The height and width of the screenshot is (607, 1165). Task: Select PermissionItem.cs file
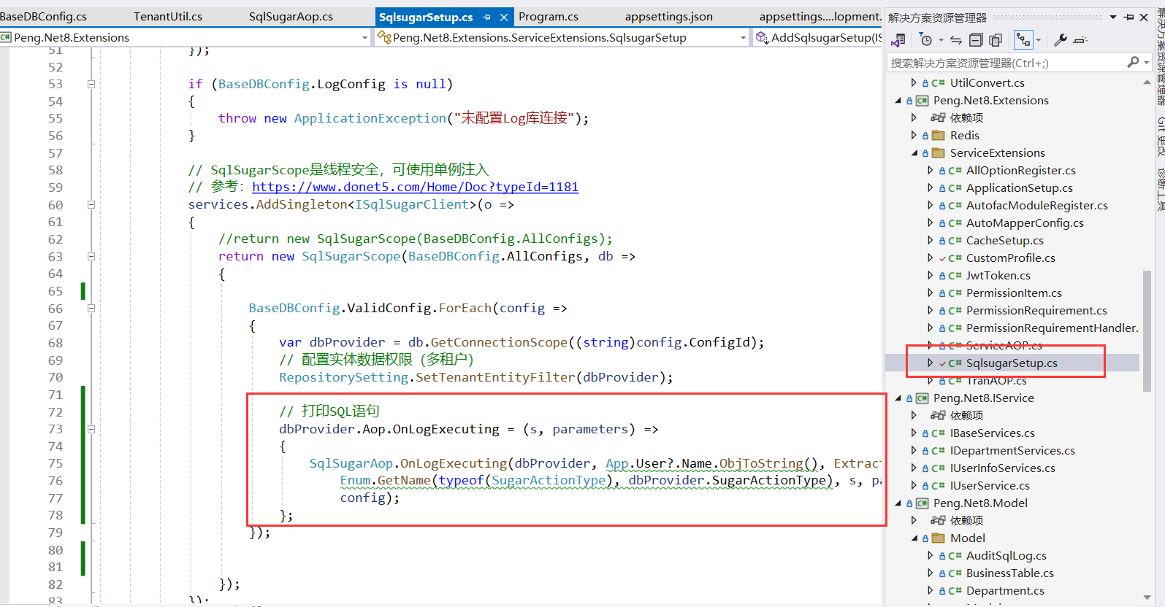pyautogui.click(x=1014, y=293)
